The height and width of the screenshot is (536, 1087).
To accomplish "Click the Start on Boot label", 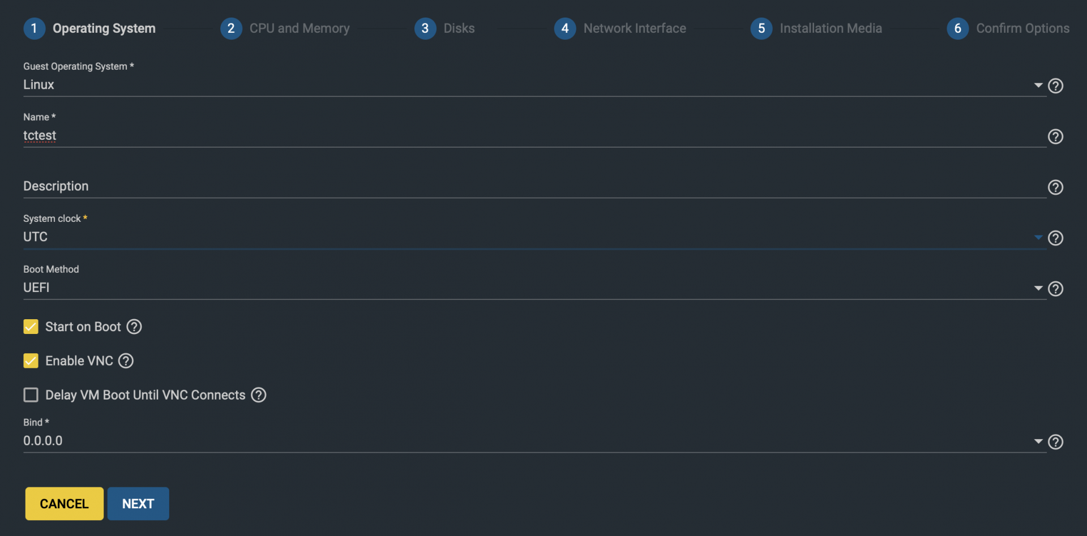I will pos(83,327).
